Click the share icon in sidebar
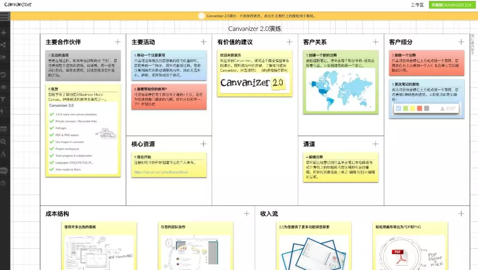Image resolution: width=478 pixels, height=270 pixels. [4, 45]
